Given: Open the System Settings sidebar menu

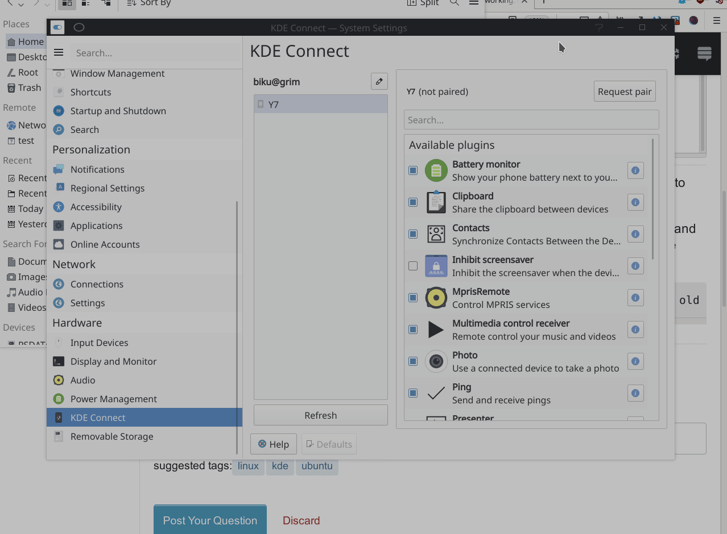Looking at the screenshot, I should [58, 52].
